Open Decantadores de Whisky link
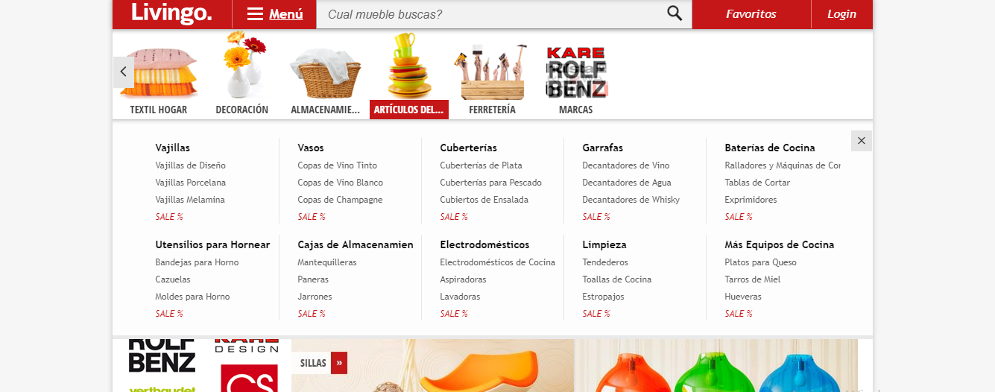Image resolution: width=995 pixels, height=392 pixels. click(631, 200)
